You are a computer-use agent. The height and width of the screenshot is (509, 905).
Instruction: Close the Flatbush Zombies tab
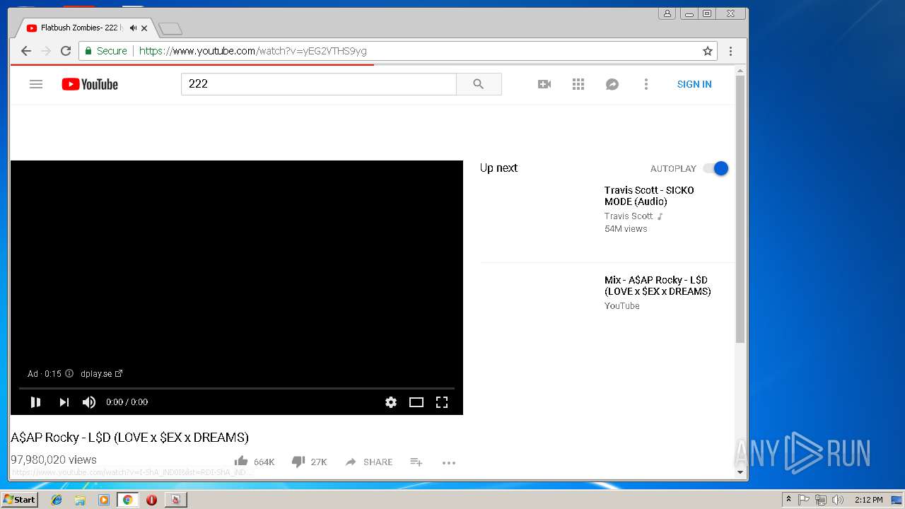point(144,28)
